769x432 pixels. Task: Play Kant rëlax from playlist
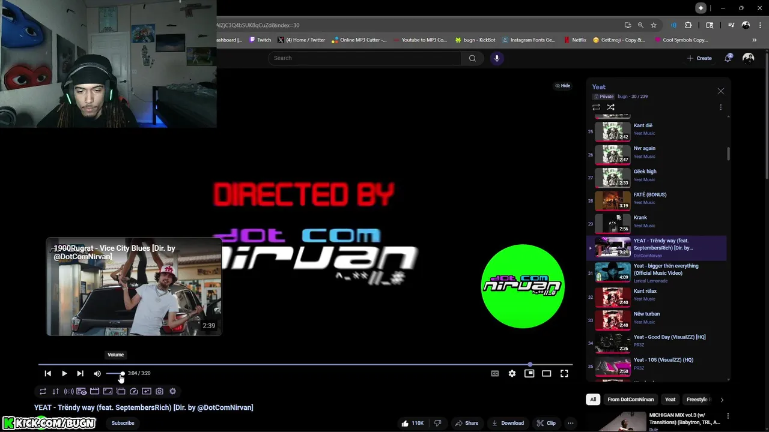[x=657, y=296]
